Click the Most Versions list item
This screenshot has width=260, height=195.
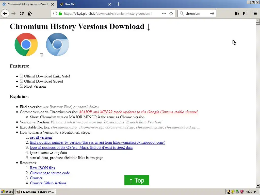pos(33,86)
